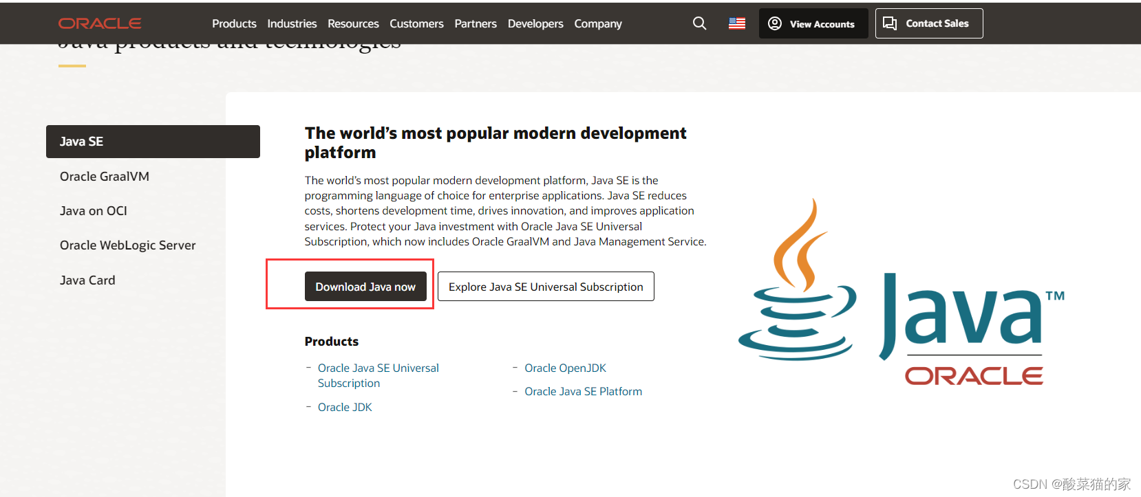Select the Java SE sidebar tab
Viewport: 1141px width, 497px height.
[x=153, y=142]
